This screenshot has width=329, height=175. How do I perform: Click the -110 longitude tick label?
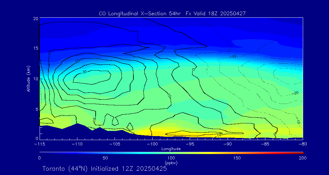77,144
